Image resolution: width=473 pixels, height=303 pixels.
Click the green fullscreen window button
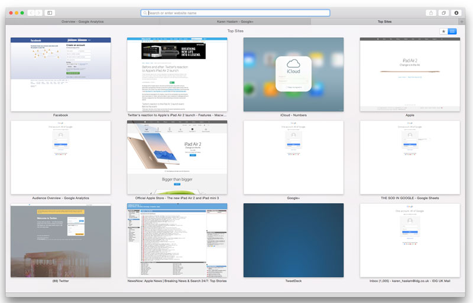[x=22, y=13]
